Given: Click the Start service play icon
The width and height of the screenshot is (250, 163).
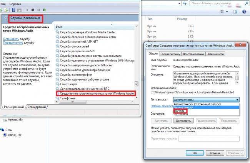Looking at the screenshot, I should [27, 10].
